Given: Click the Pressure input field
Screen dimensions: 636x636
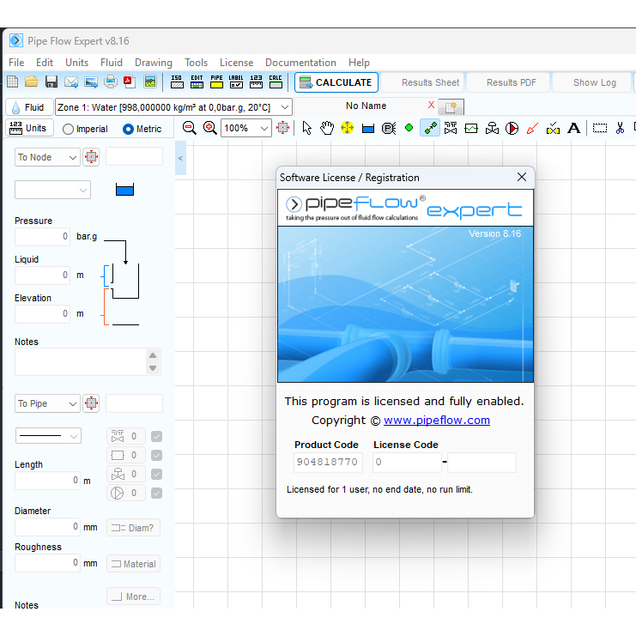Looking at the screenshot, I should click(x=43, y=237).
